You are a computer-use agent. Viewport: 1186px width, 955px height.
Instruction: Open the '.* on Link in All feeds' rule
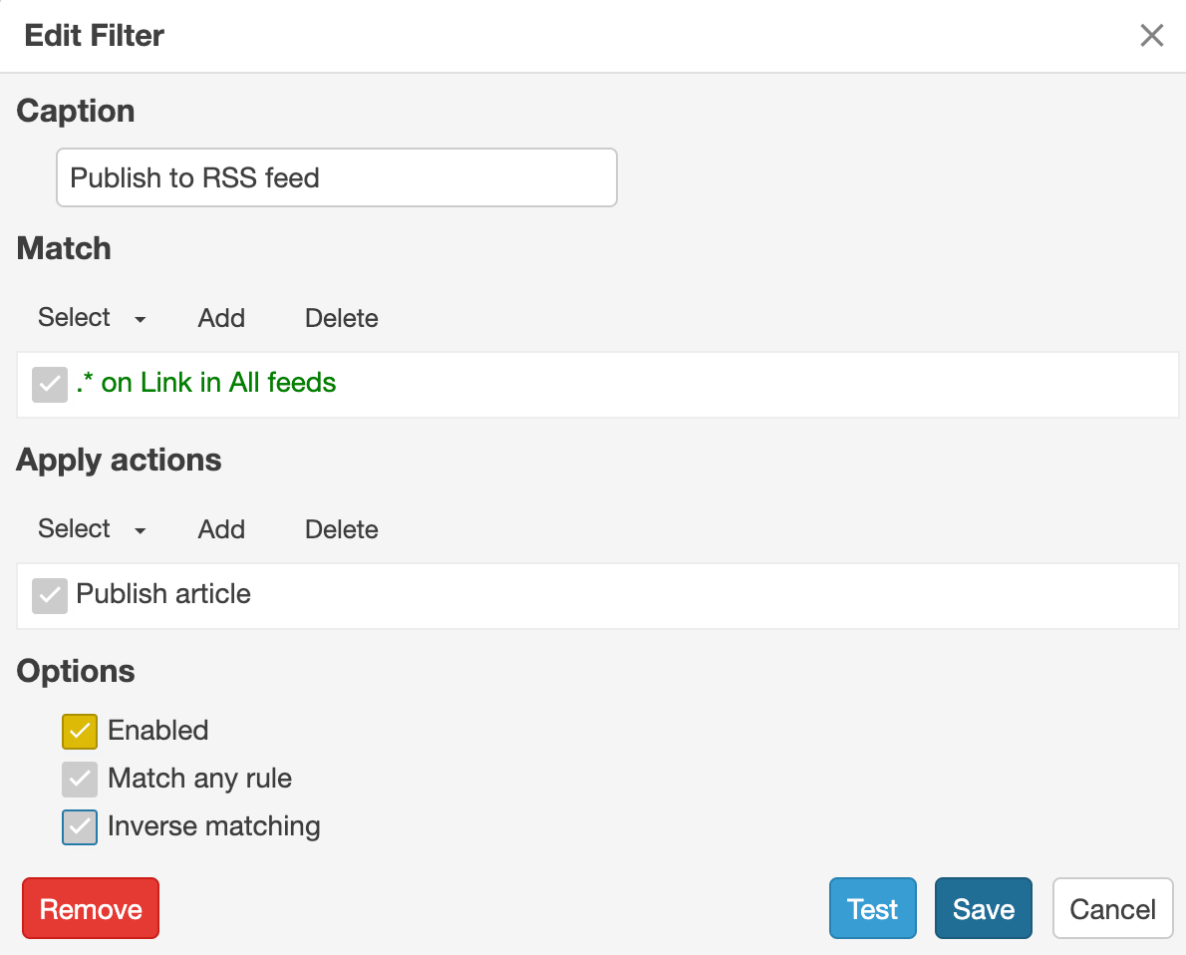pyautogui.click(x=205, y=383)
